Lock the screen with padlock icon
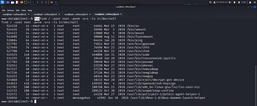 click(x=250, y=2)
